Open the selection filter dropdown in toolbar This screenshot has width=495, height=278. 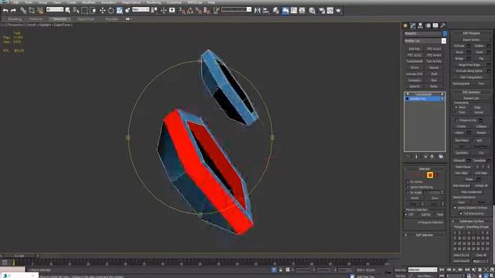pyautogui.click(x=55, y=9)
